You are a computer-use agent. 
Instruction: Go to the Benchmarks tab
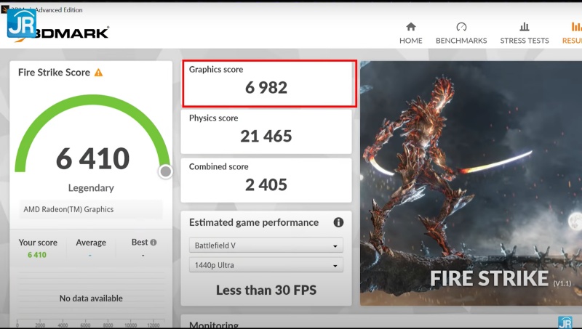(x=461, y=33)
